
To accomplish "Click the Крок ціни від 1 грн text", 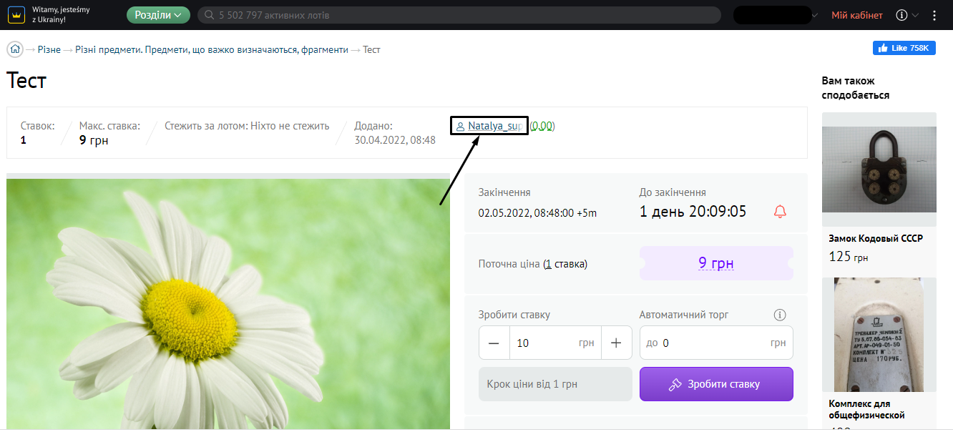I will (x=532, y=384).
